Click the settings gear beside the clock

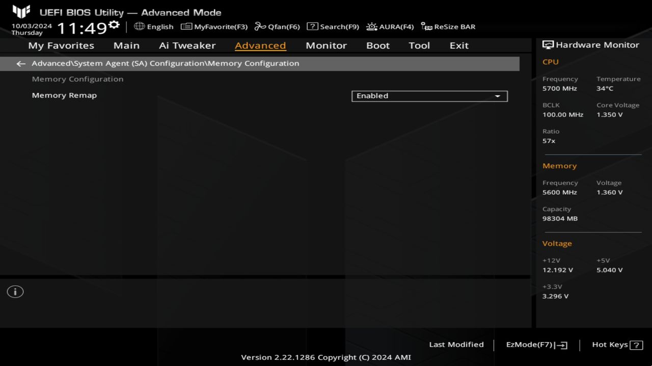coord(115,25)
